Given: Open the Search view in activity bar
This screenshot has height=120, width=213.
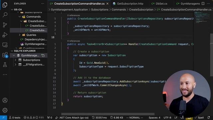Looking at the screenshot, I should (5, 15).
